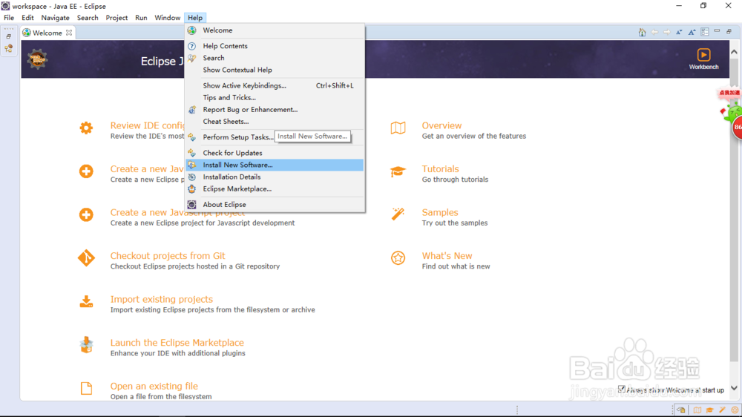Screen dimensions: 742x417
Task: Select Tips and Tricks...
Action: click(275, 97)
